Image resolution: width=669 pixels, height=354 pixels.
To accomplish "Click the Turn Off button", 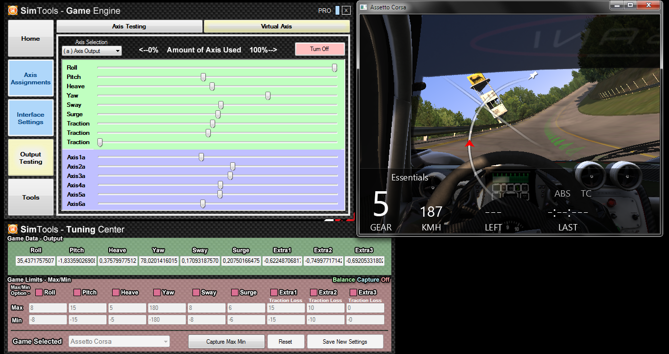I will [320, 49].
